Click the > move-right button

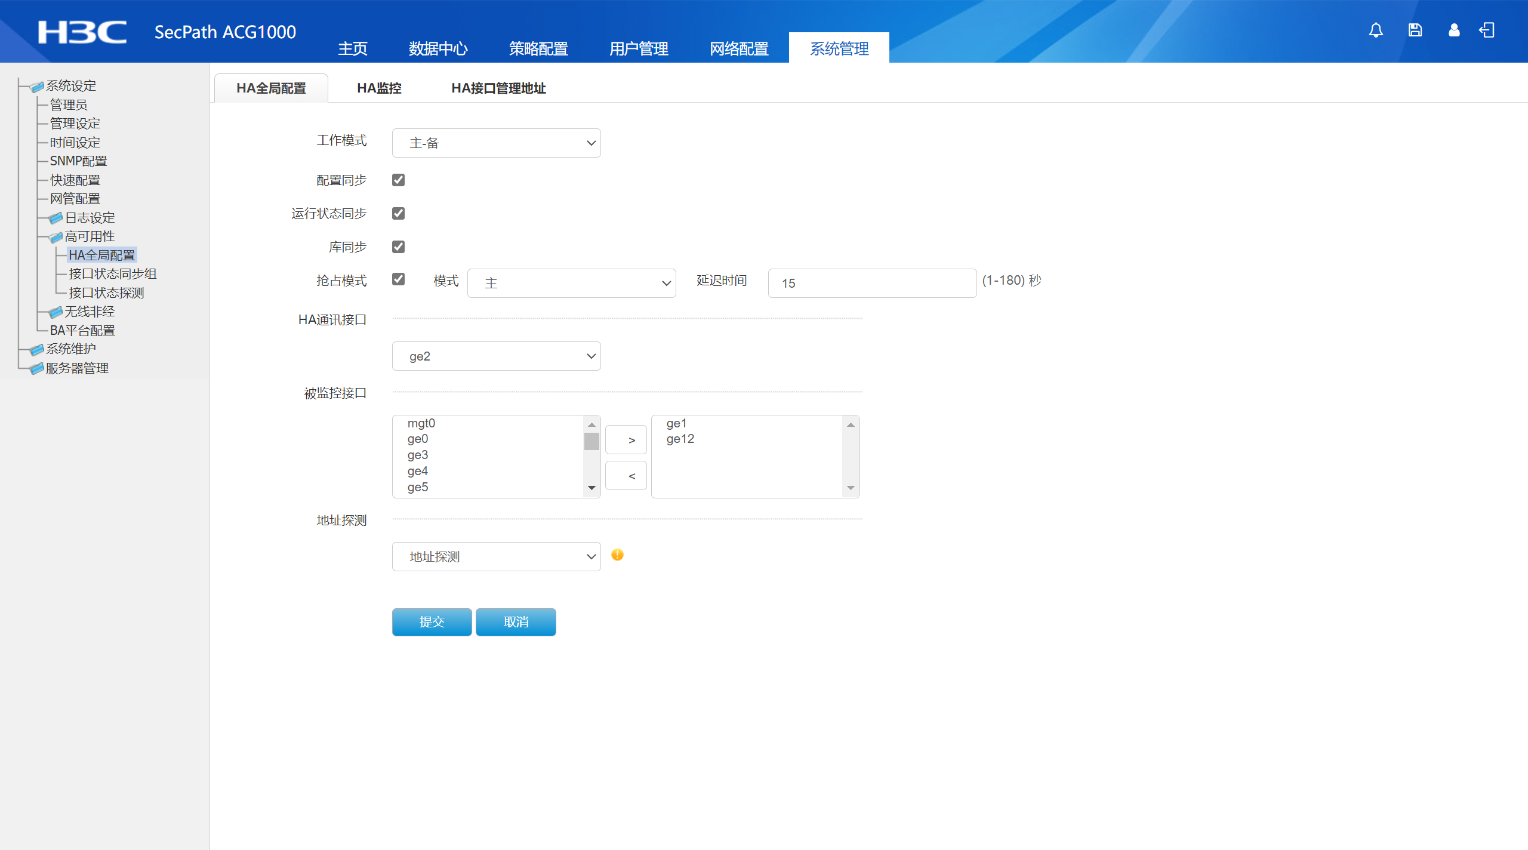[626, 440]
